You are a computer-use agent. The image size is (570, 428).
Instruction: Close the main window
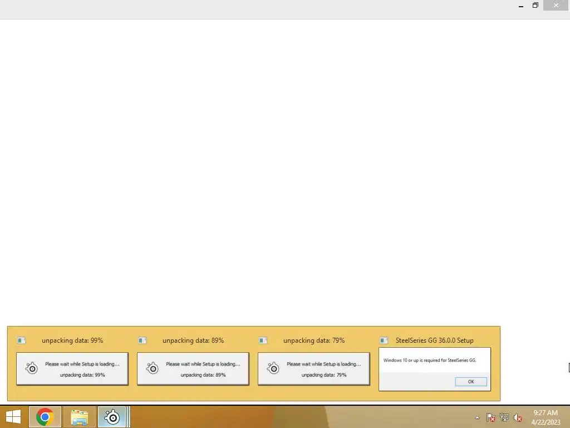point(556,6)
